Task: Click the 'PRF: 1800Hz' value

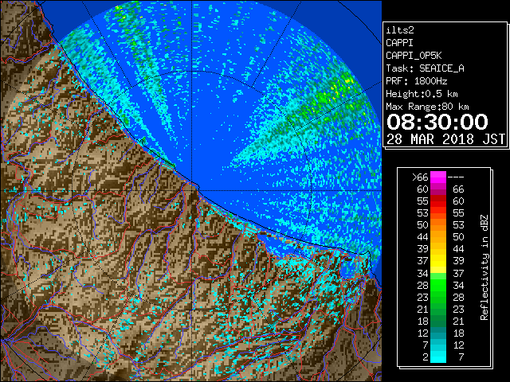Action: click(418, 81)
